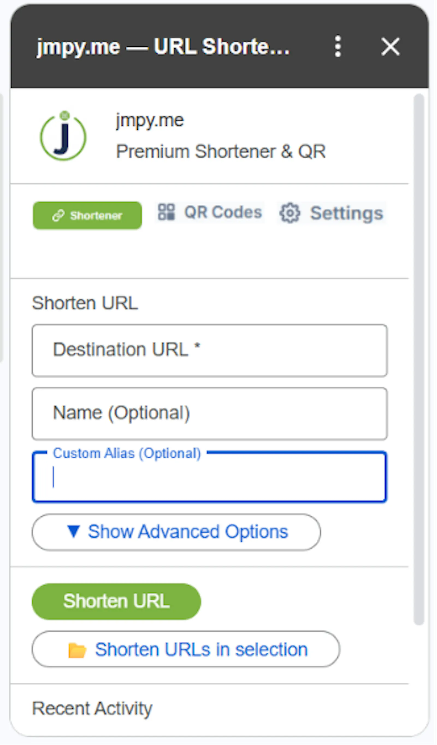
Task: Click the Recent Activity heading
Action: click(x=92, y=708)
